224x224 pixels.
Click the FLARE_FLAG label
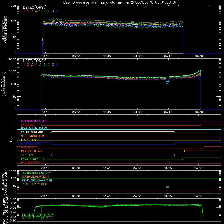pos(29,140)
